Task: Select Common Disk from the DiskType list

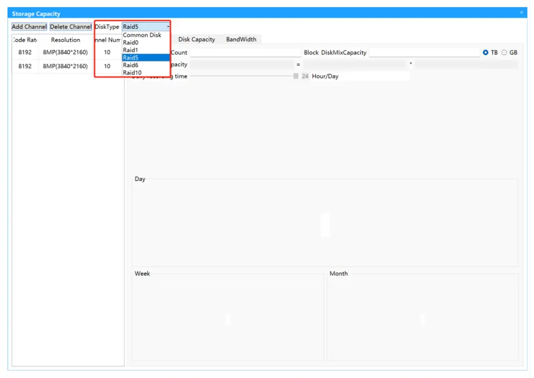Action: pos(146,35)
